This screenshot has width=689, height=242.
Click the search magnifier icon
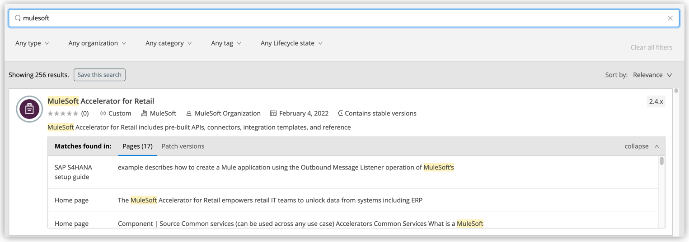18,18
